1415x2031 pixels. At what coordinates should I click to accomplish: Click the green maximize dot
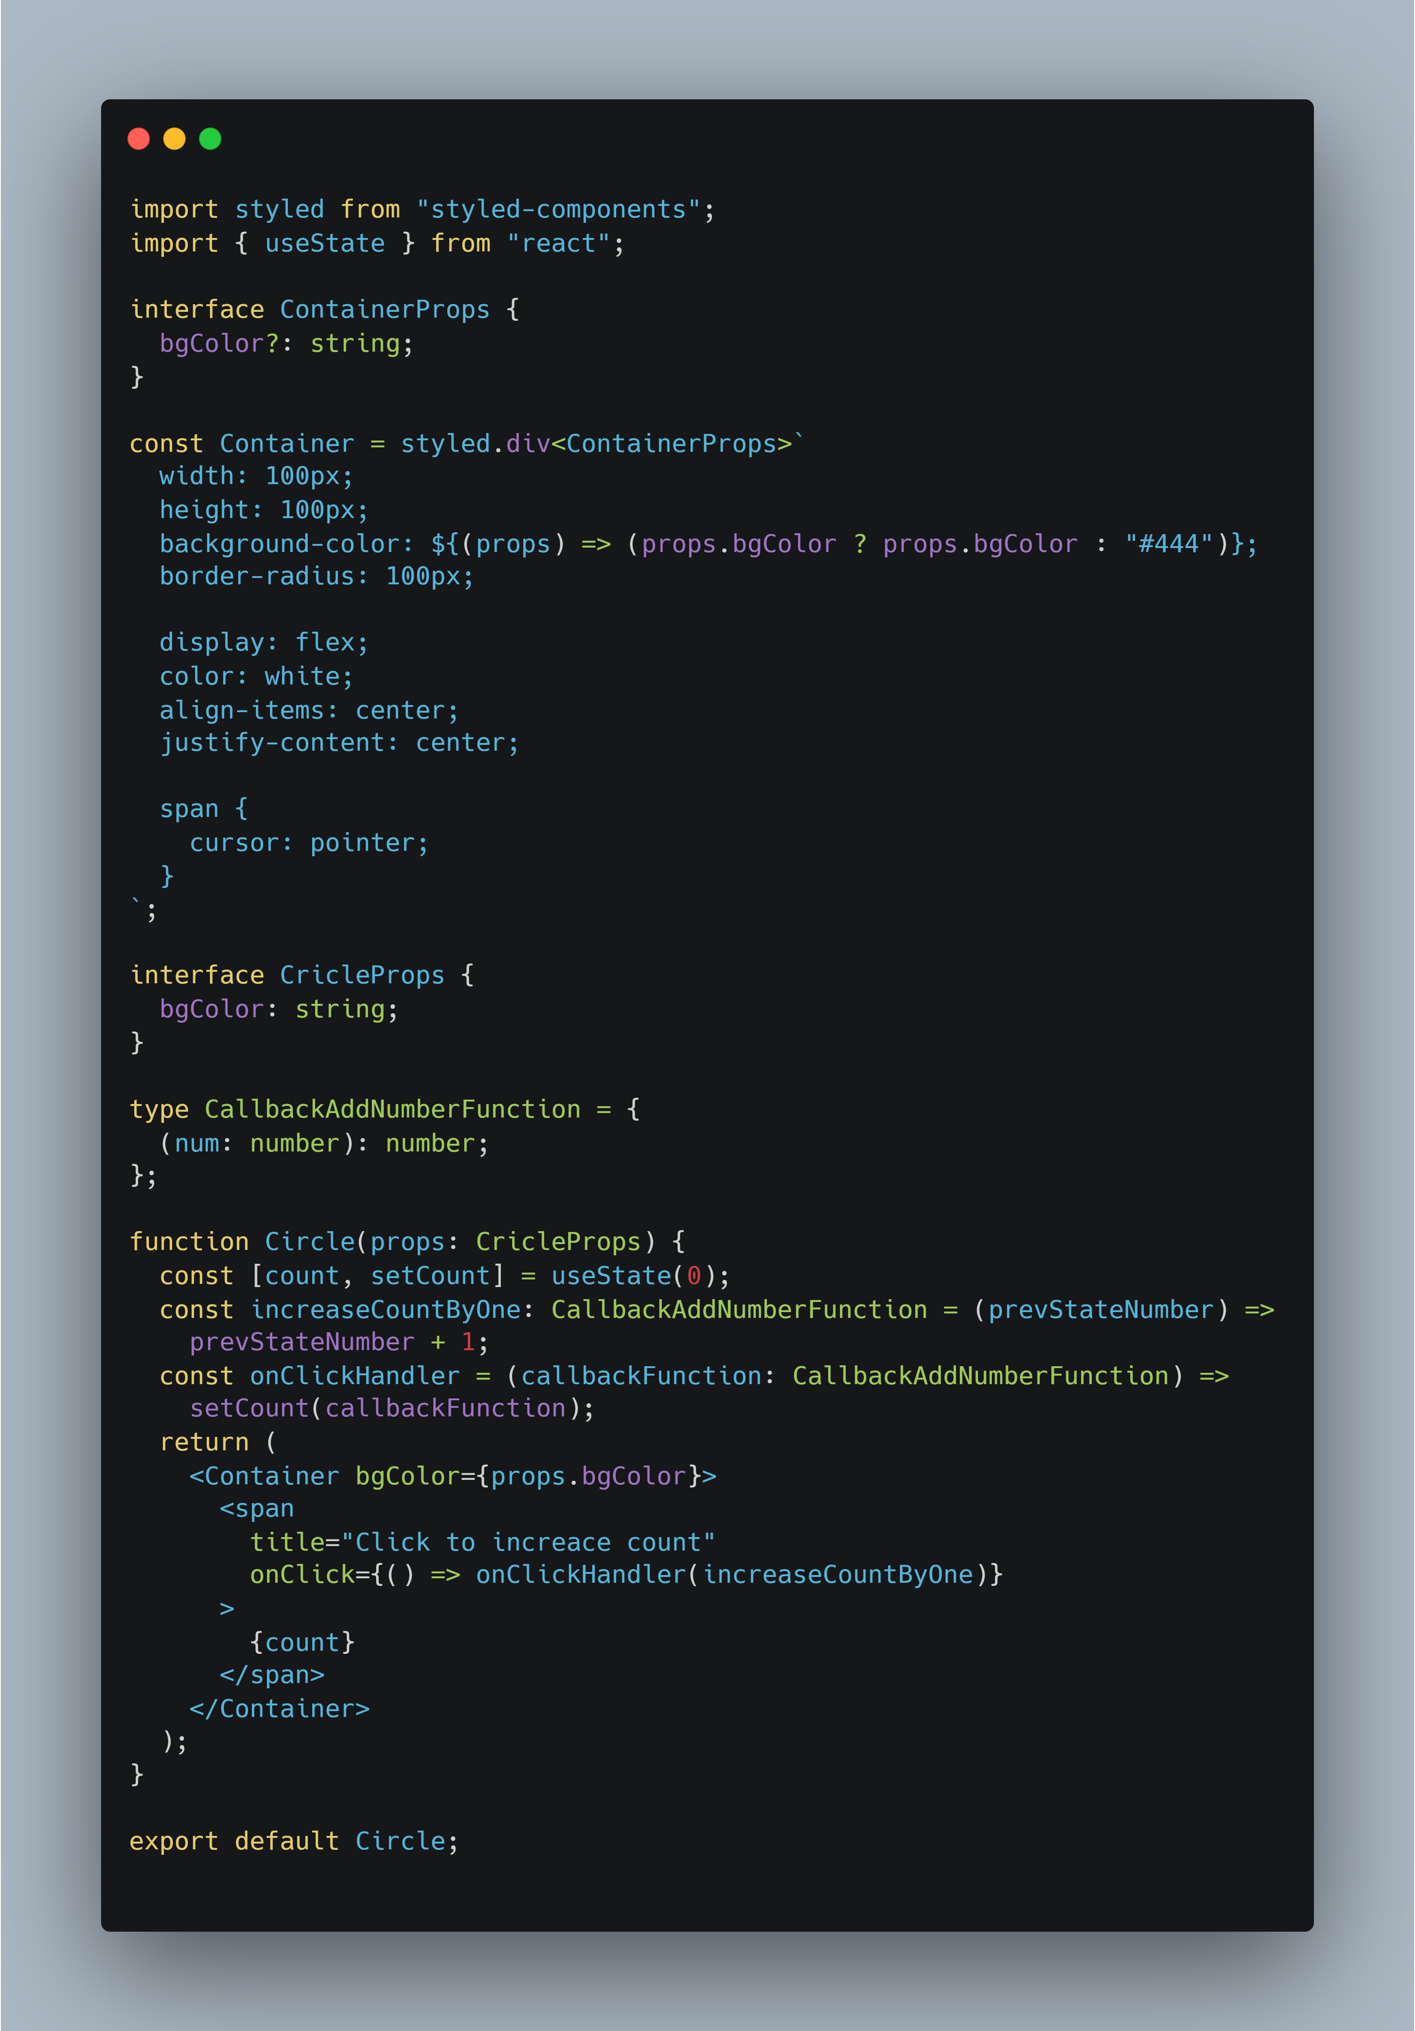coord(211,139)
